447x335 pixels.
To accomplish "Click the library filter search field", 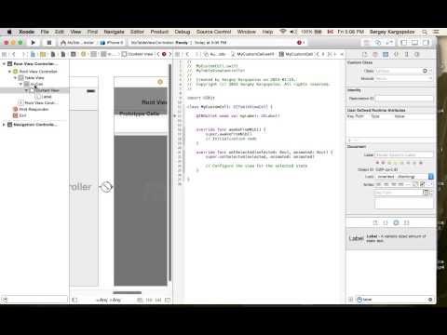I will tap(394, 300).
